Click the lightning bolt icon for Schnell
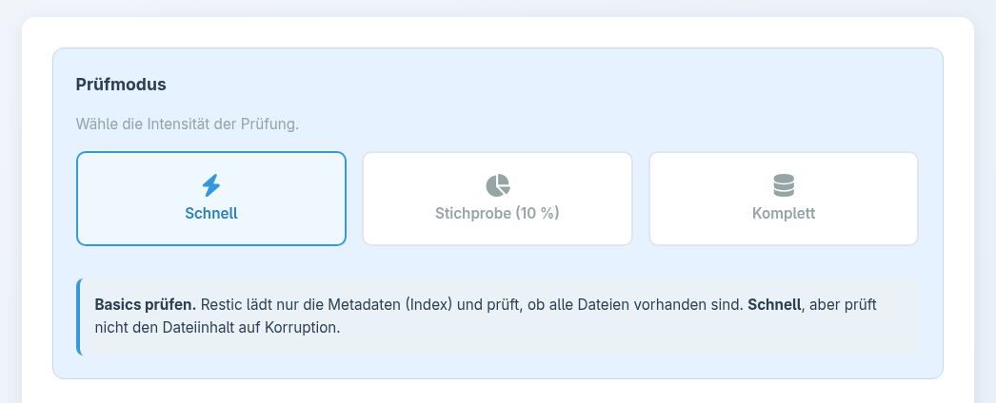Screen dimensions: 996x403 210,184
